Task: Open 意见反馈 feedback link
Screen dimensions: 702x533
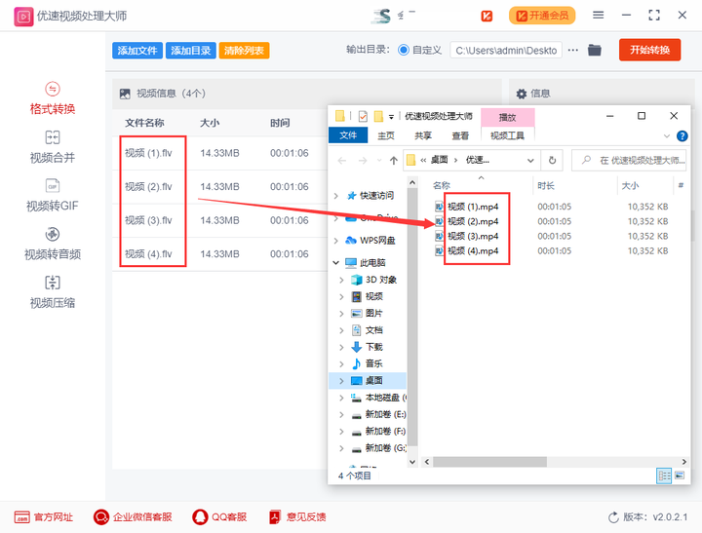Action: point(297,517)
